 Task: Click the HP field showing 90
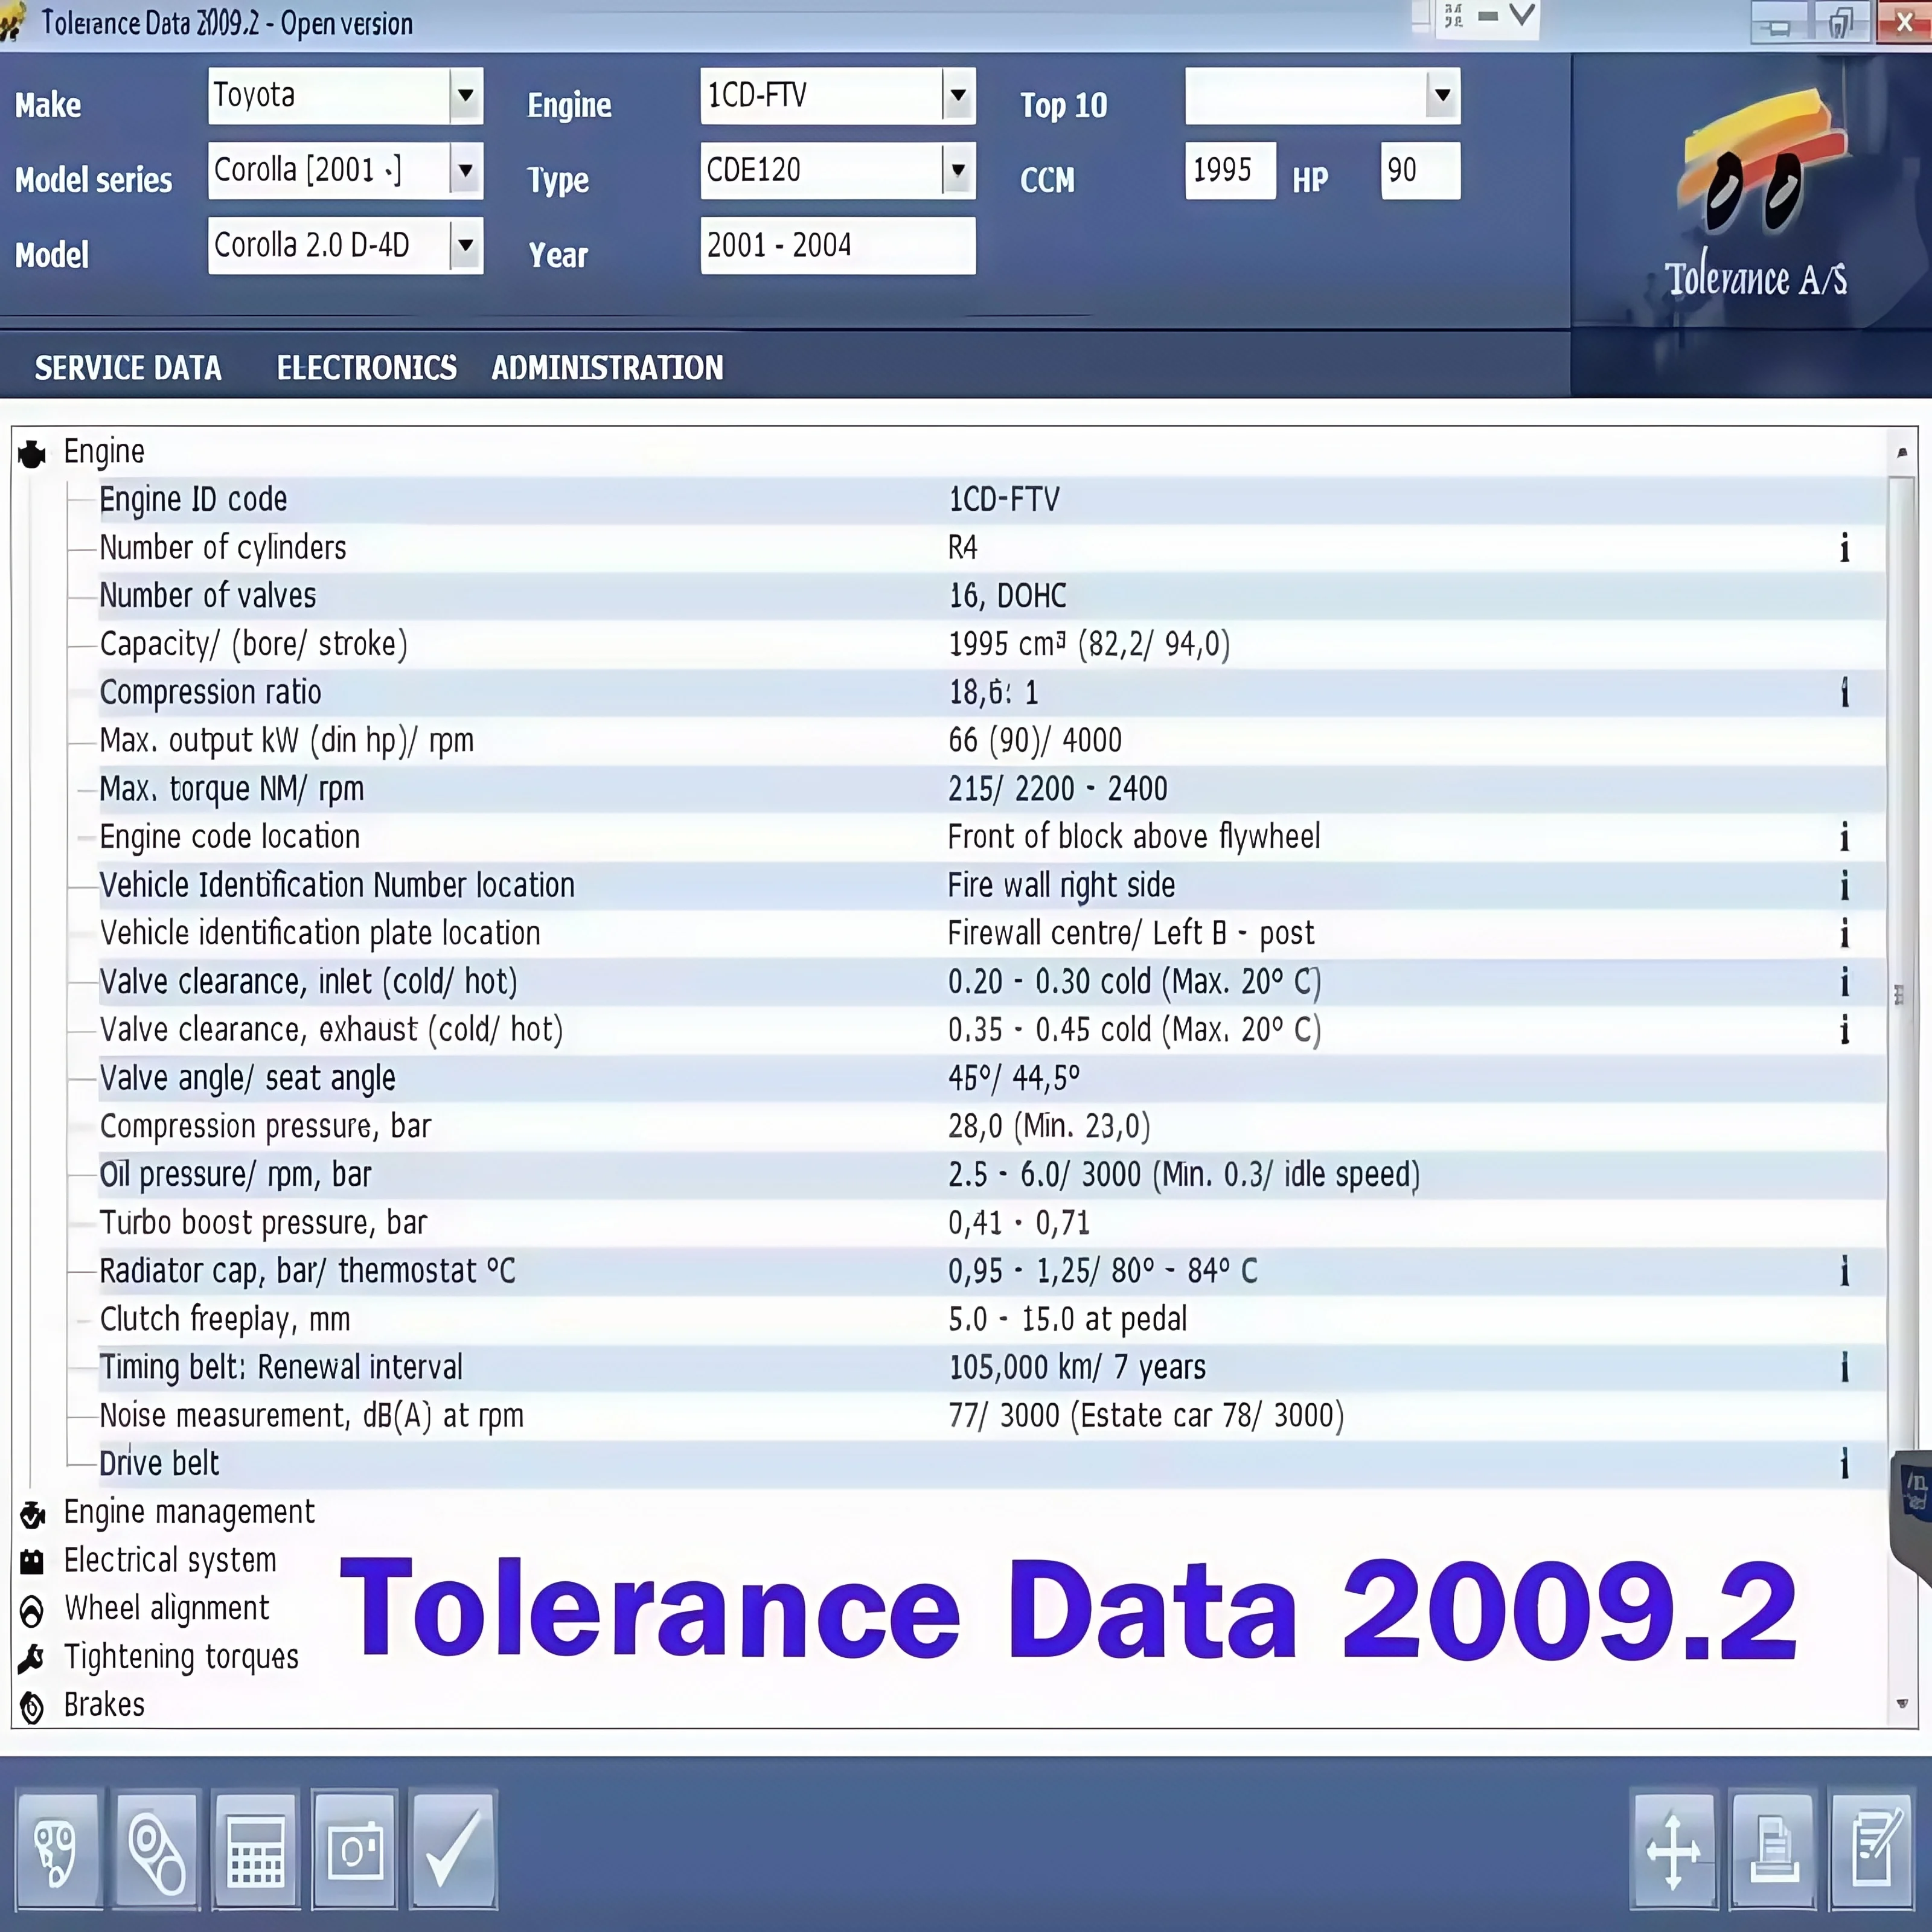pyautogui.click(x=1420, y=171)
